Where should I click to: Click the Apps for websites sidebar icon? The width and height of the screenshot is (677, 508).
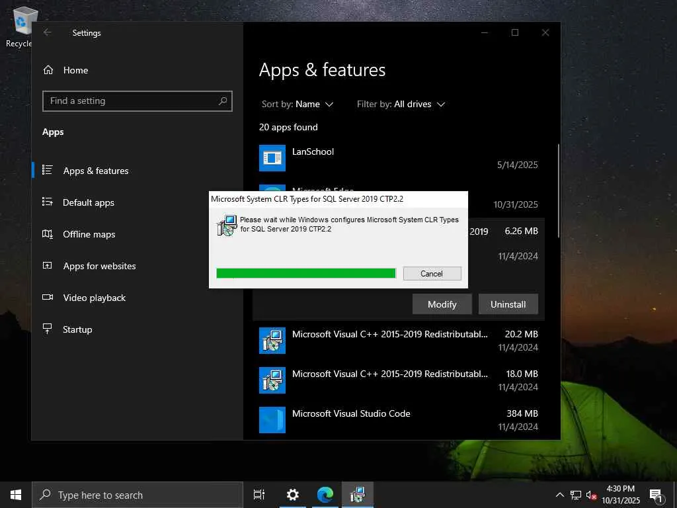point(48,265)
